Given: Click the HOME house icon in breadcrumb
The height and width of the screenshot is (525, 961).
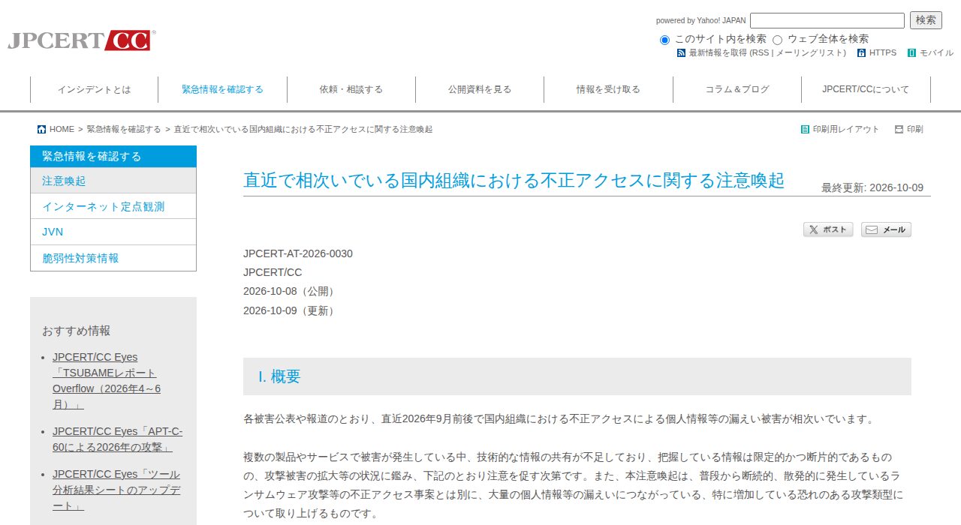Looking at the screenshot, I should tap(41, 130).
